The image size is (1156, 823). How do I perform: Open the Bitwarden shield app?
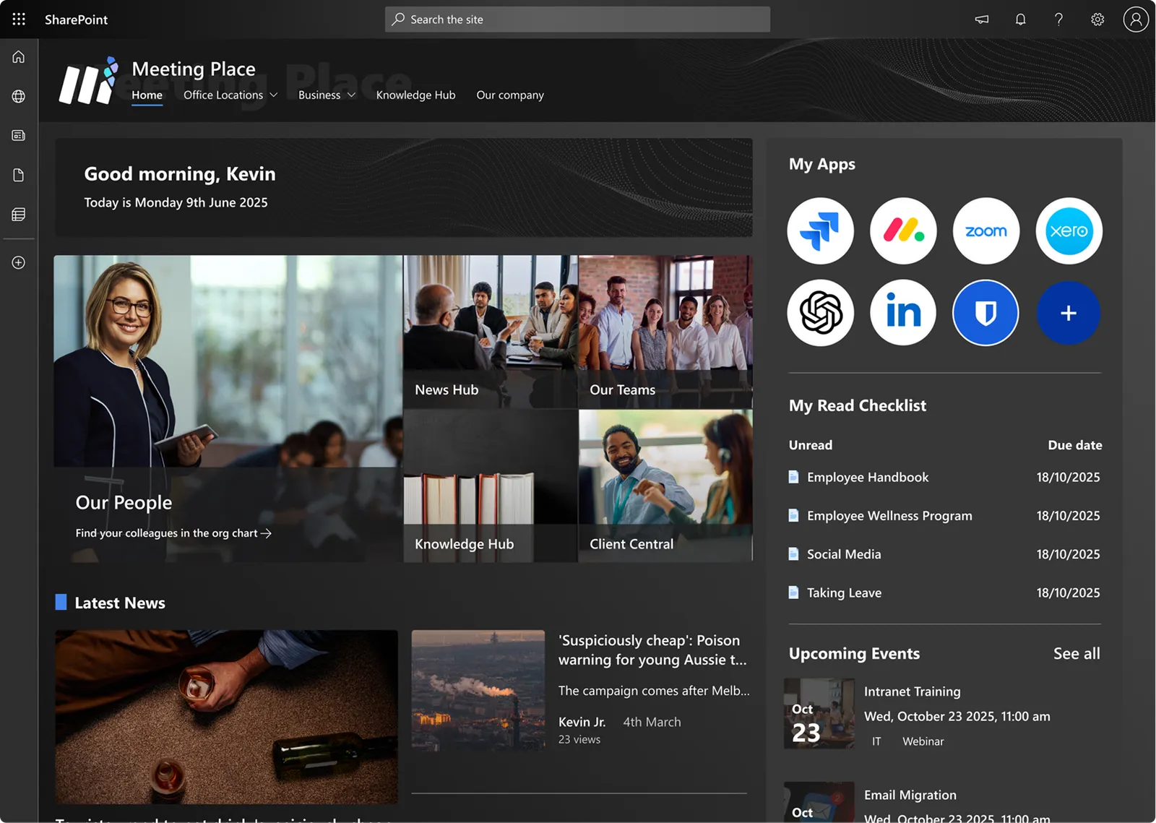pyautogui.click(x=986, y=313)
